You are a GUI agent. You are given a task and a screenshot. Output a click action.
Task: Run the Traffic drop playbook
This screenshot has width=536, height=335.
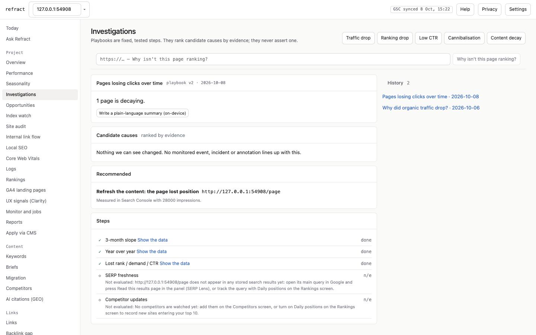358,38
